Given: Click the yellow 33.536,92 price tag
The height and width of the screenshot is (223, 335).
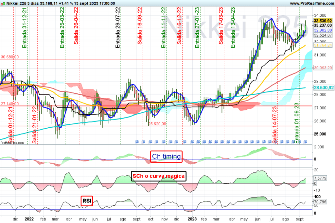Looking at the screenshot, I should pos(323,21).
